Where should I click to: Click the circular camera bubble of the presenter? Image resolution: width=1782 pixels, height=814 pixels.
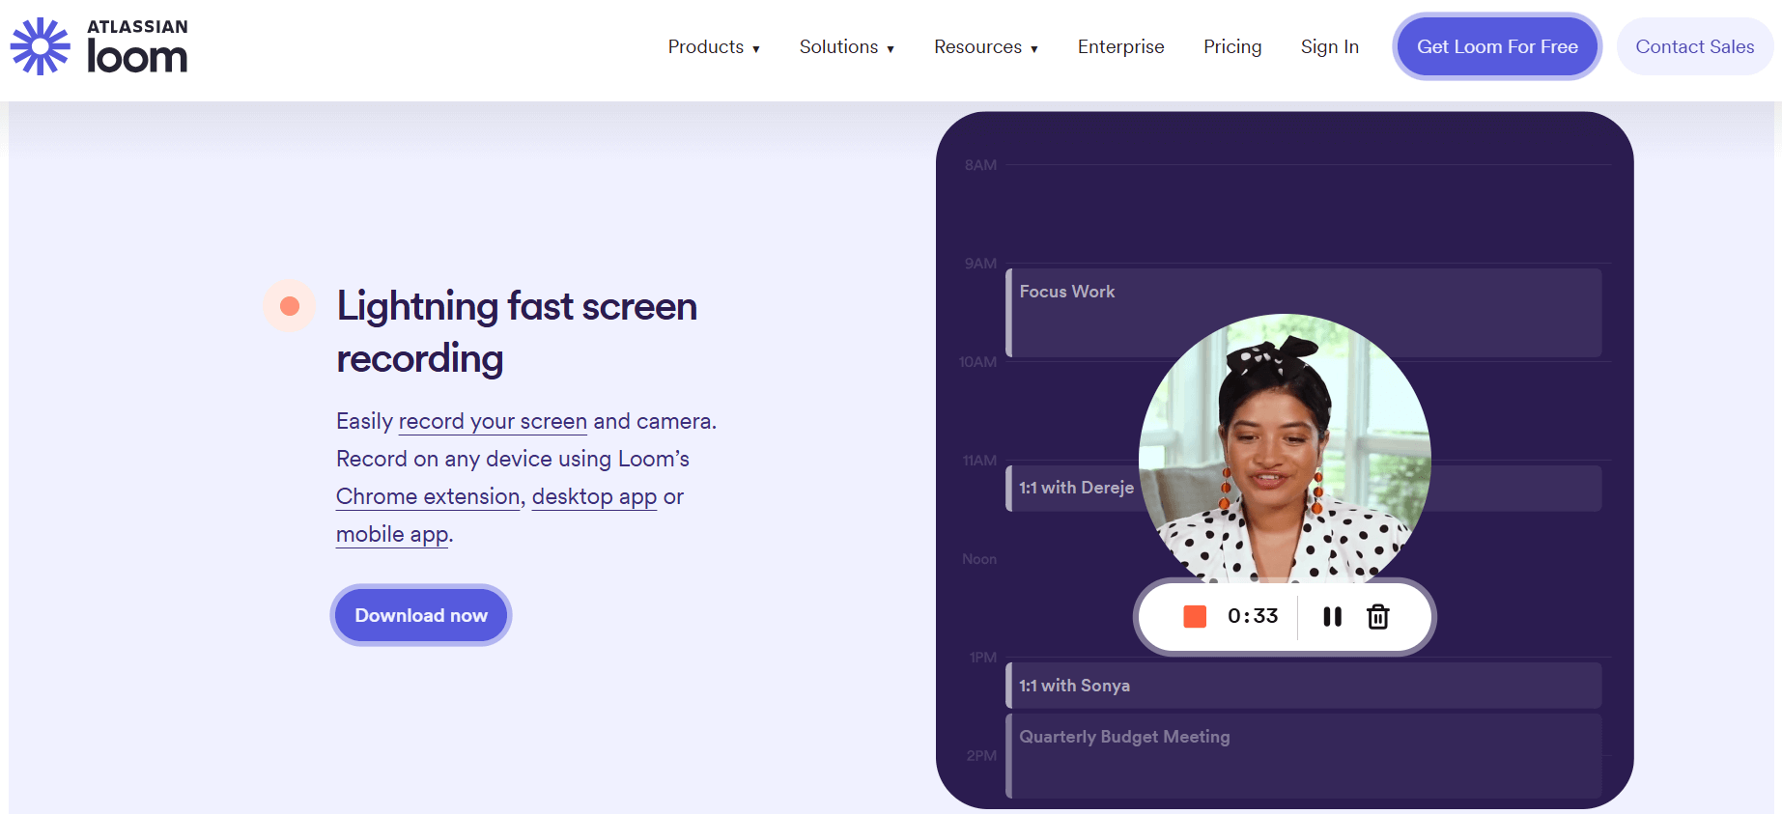coord(1285,449)
